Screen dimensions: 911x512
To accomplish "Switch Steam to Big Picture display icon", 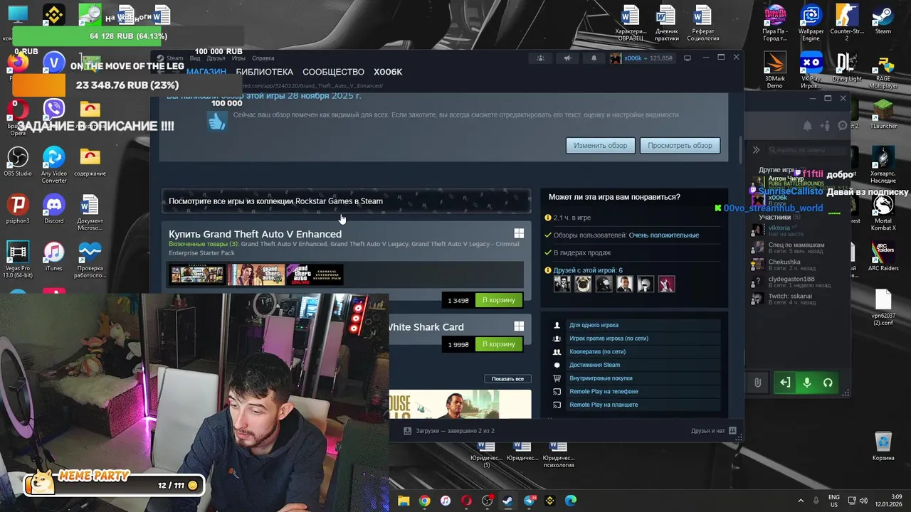I will pos(688,58).
